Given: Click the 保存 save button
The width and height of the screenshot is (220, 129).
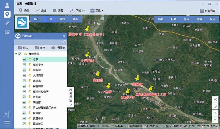Looking at the screenshot, I should click(x=40, y=48).
